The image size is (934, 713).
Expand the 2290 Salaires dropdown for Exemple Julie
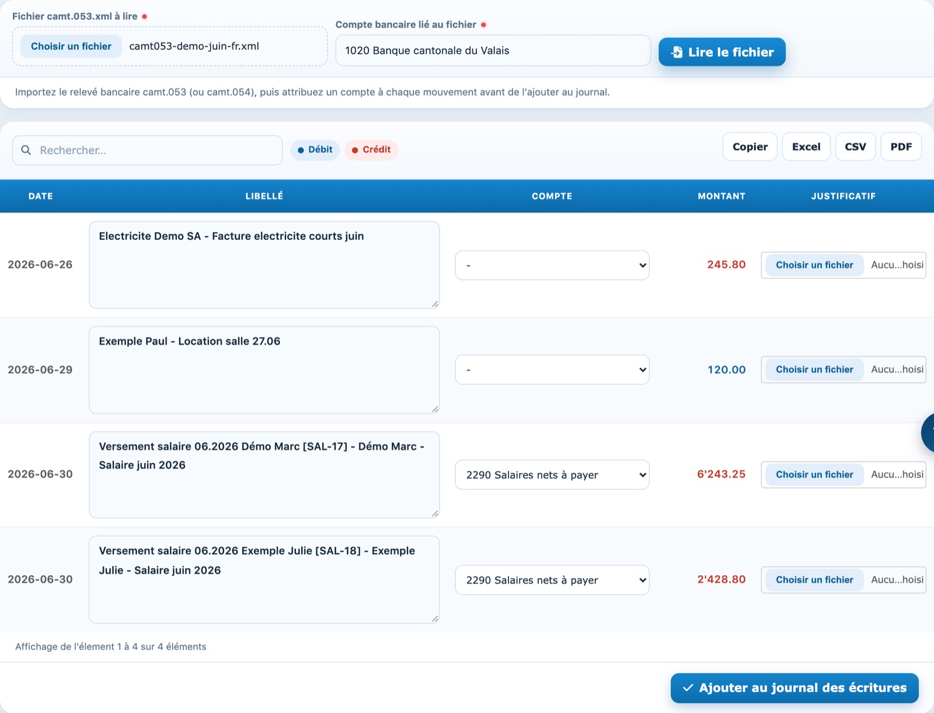coord(552,580)
